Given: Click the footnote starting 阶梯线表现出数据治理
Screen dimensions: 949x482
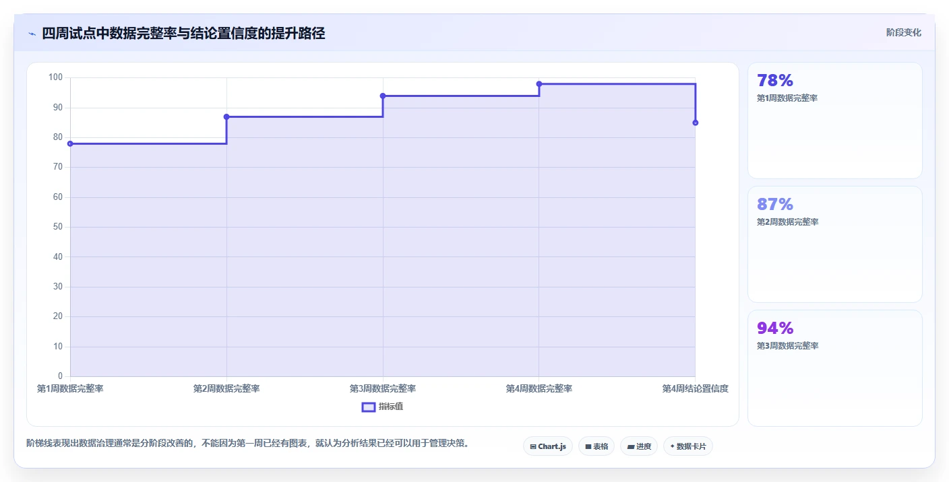Looking at the screenshot, I should pyautogui.click(x=247, y=444).
